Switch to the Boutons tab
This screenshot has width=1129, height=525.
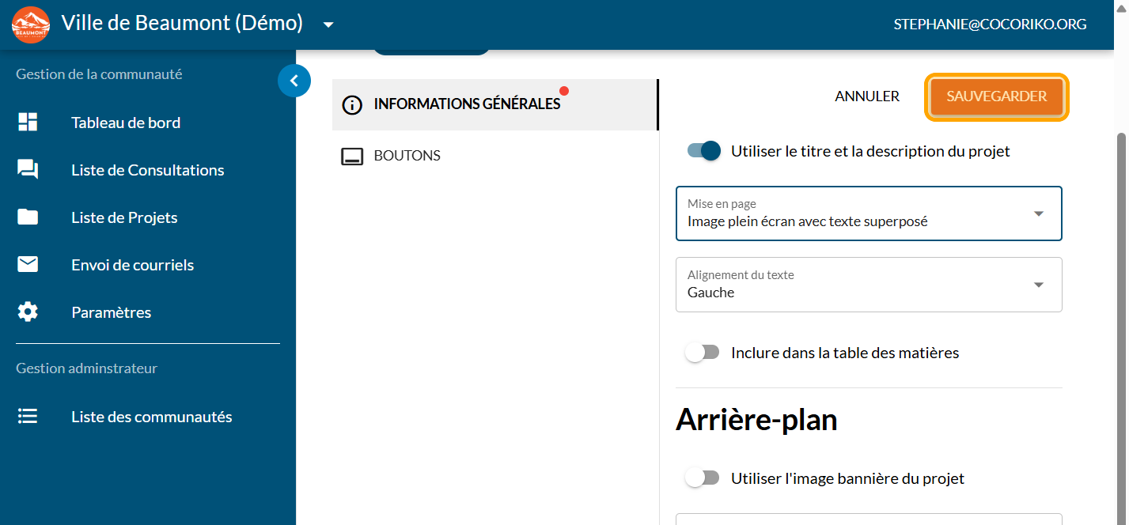(x=407, y=156)
